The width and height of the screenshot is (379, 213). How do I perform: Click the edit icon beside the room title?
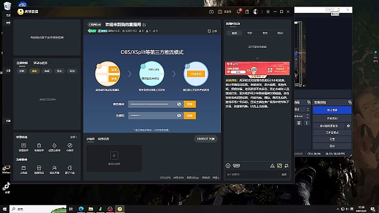click(x=144, y=25)
